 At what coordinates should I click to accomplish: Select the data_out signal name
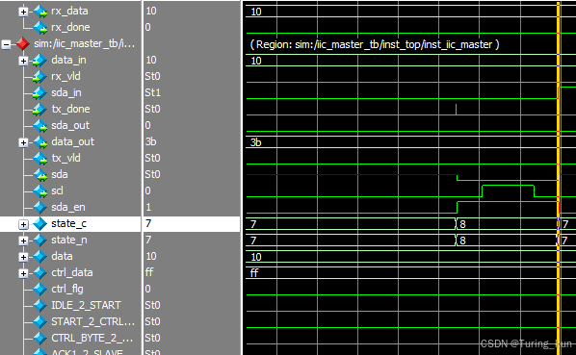[73, 141]
